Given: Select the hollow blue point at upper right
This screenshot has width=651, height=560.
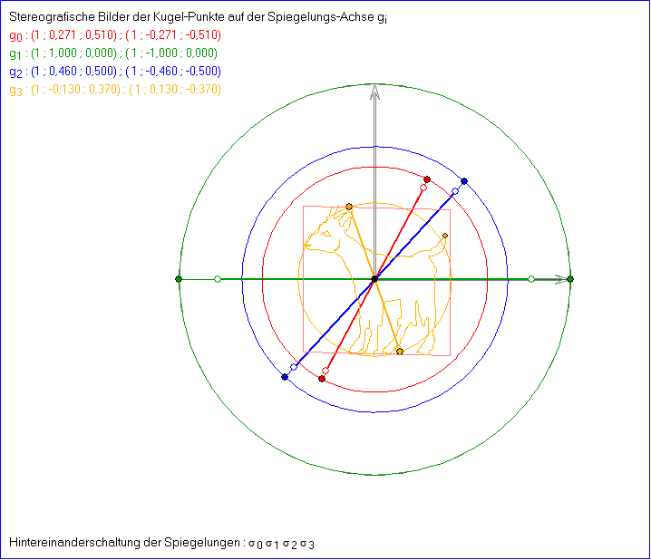Looking at the screenshot, I should (455, 191).
